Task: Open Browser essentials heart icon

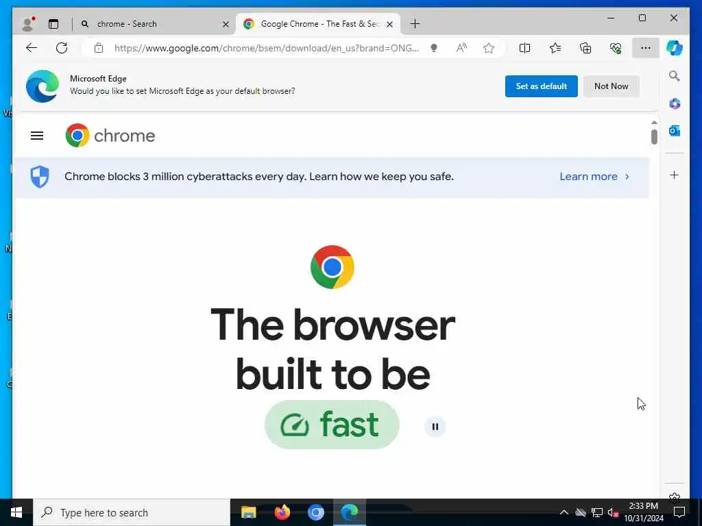Action: point(616,48)
